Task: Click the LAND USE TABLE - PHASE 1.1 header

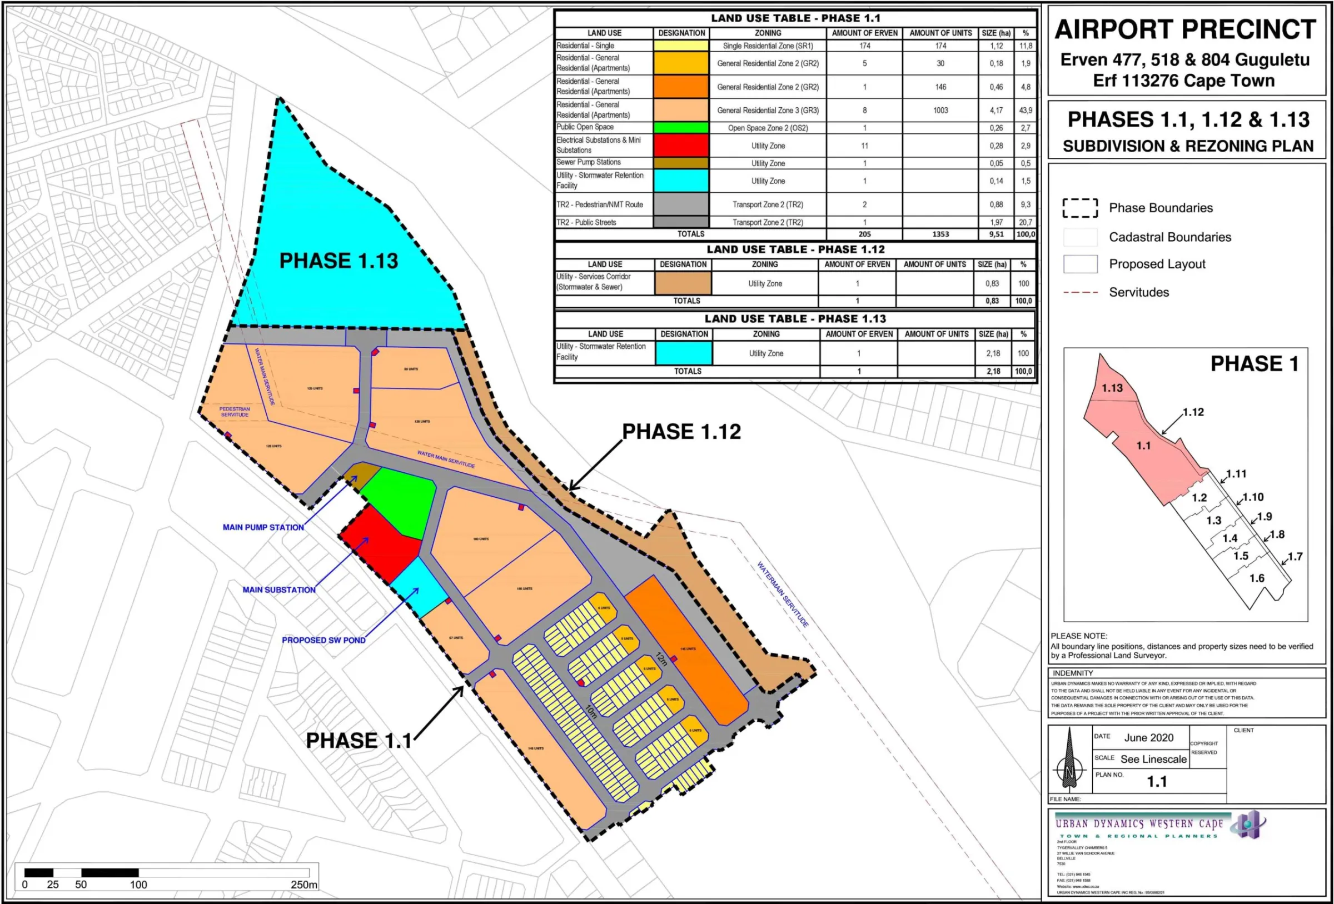Action: point(795,18)
